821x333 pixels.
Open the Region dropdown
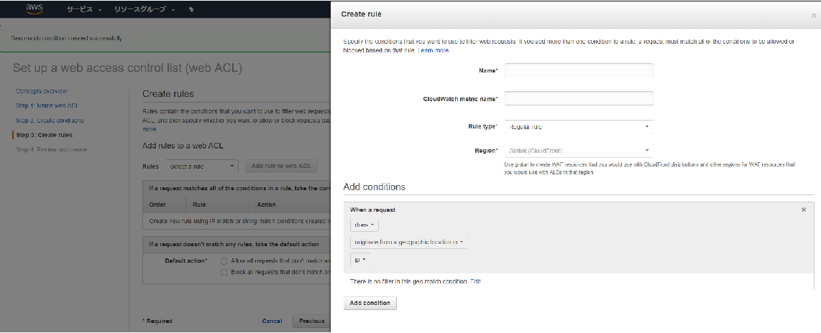click(x=579, y=151)
